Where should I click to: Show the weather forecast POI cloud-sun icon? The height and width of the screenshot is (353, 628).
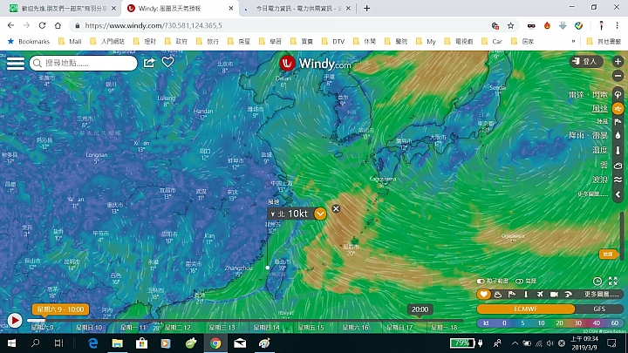pos(498,295)
